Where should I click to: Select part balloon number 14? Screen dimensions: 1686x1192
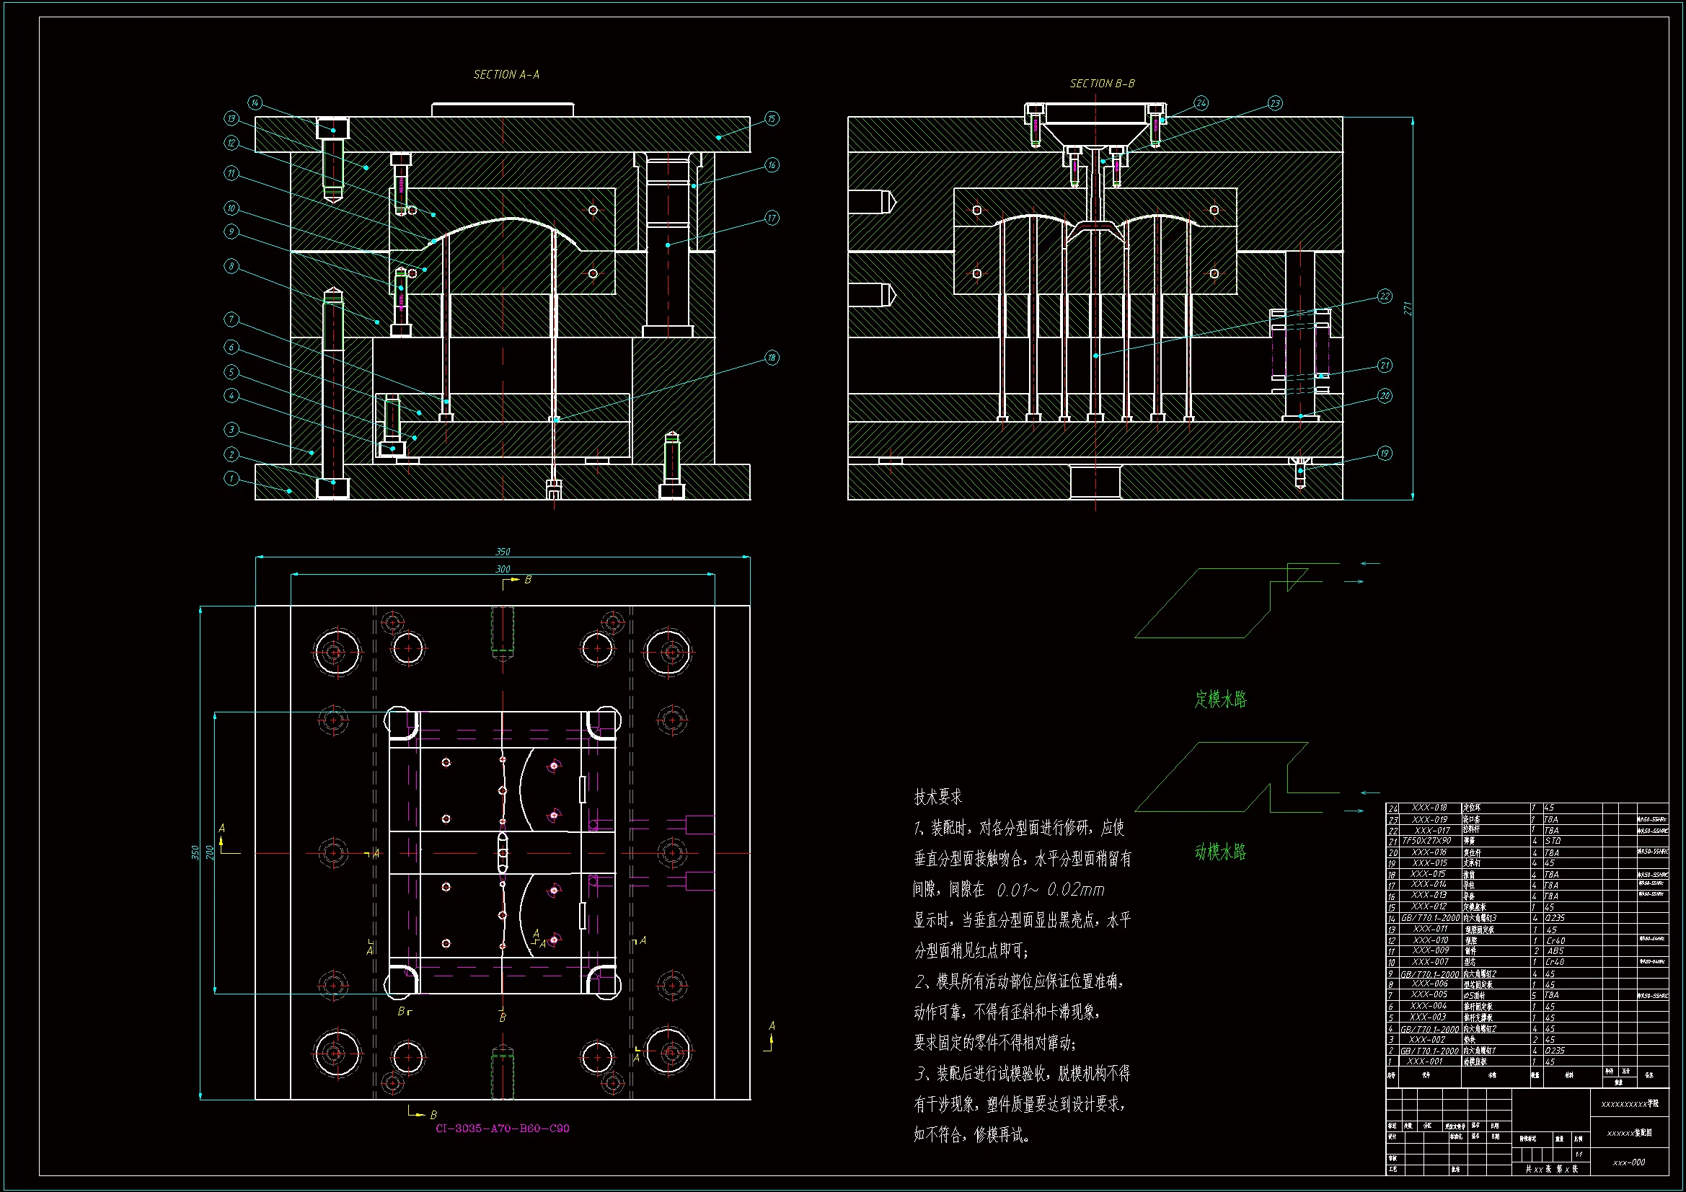click(x=255, y=103)
